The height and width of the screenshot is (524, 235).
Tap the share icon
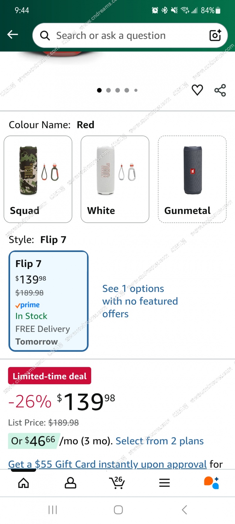(x=220, y=90)
